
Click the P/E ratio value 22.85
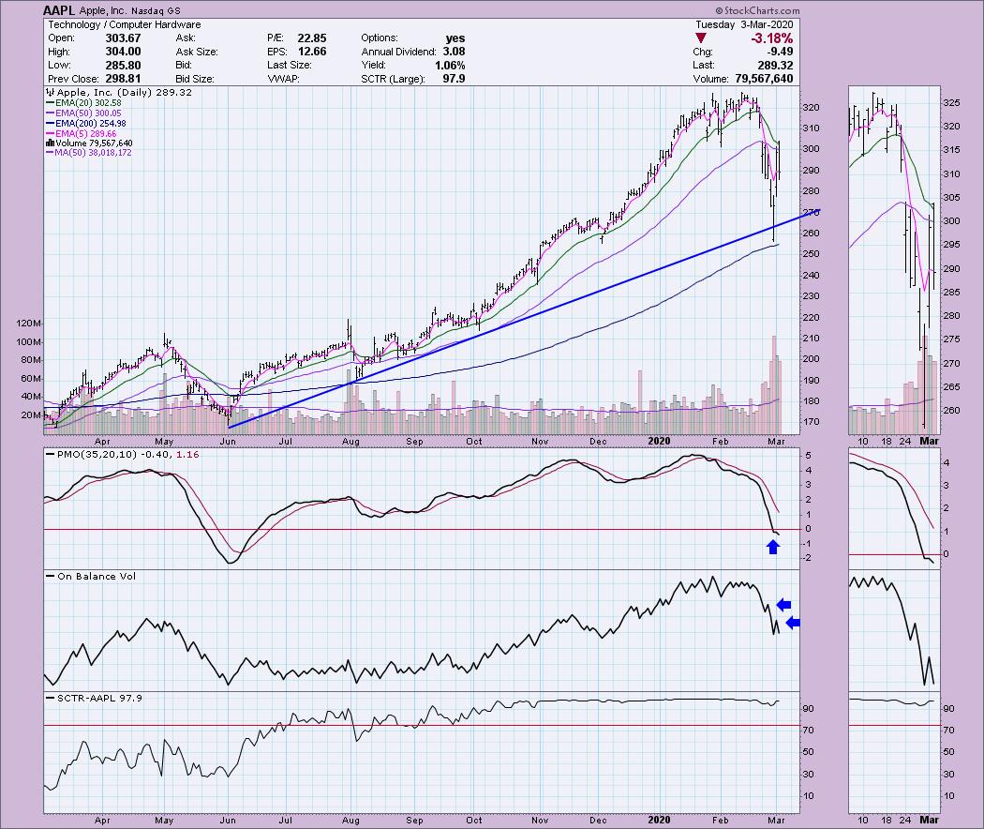point(311,38)
